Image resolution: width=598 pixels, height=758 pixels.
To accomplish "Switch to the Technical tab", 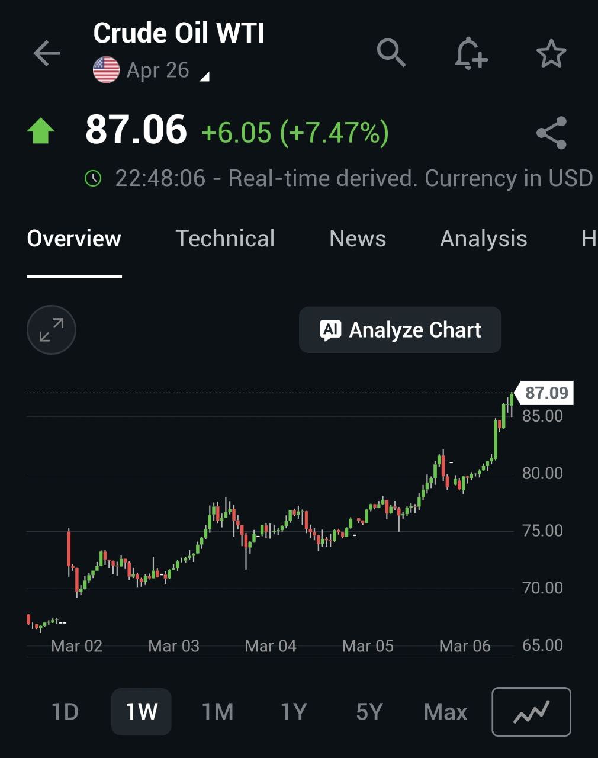I will (x=225, y=239).
